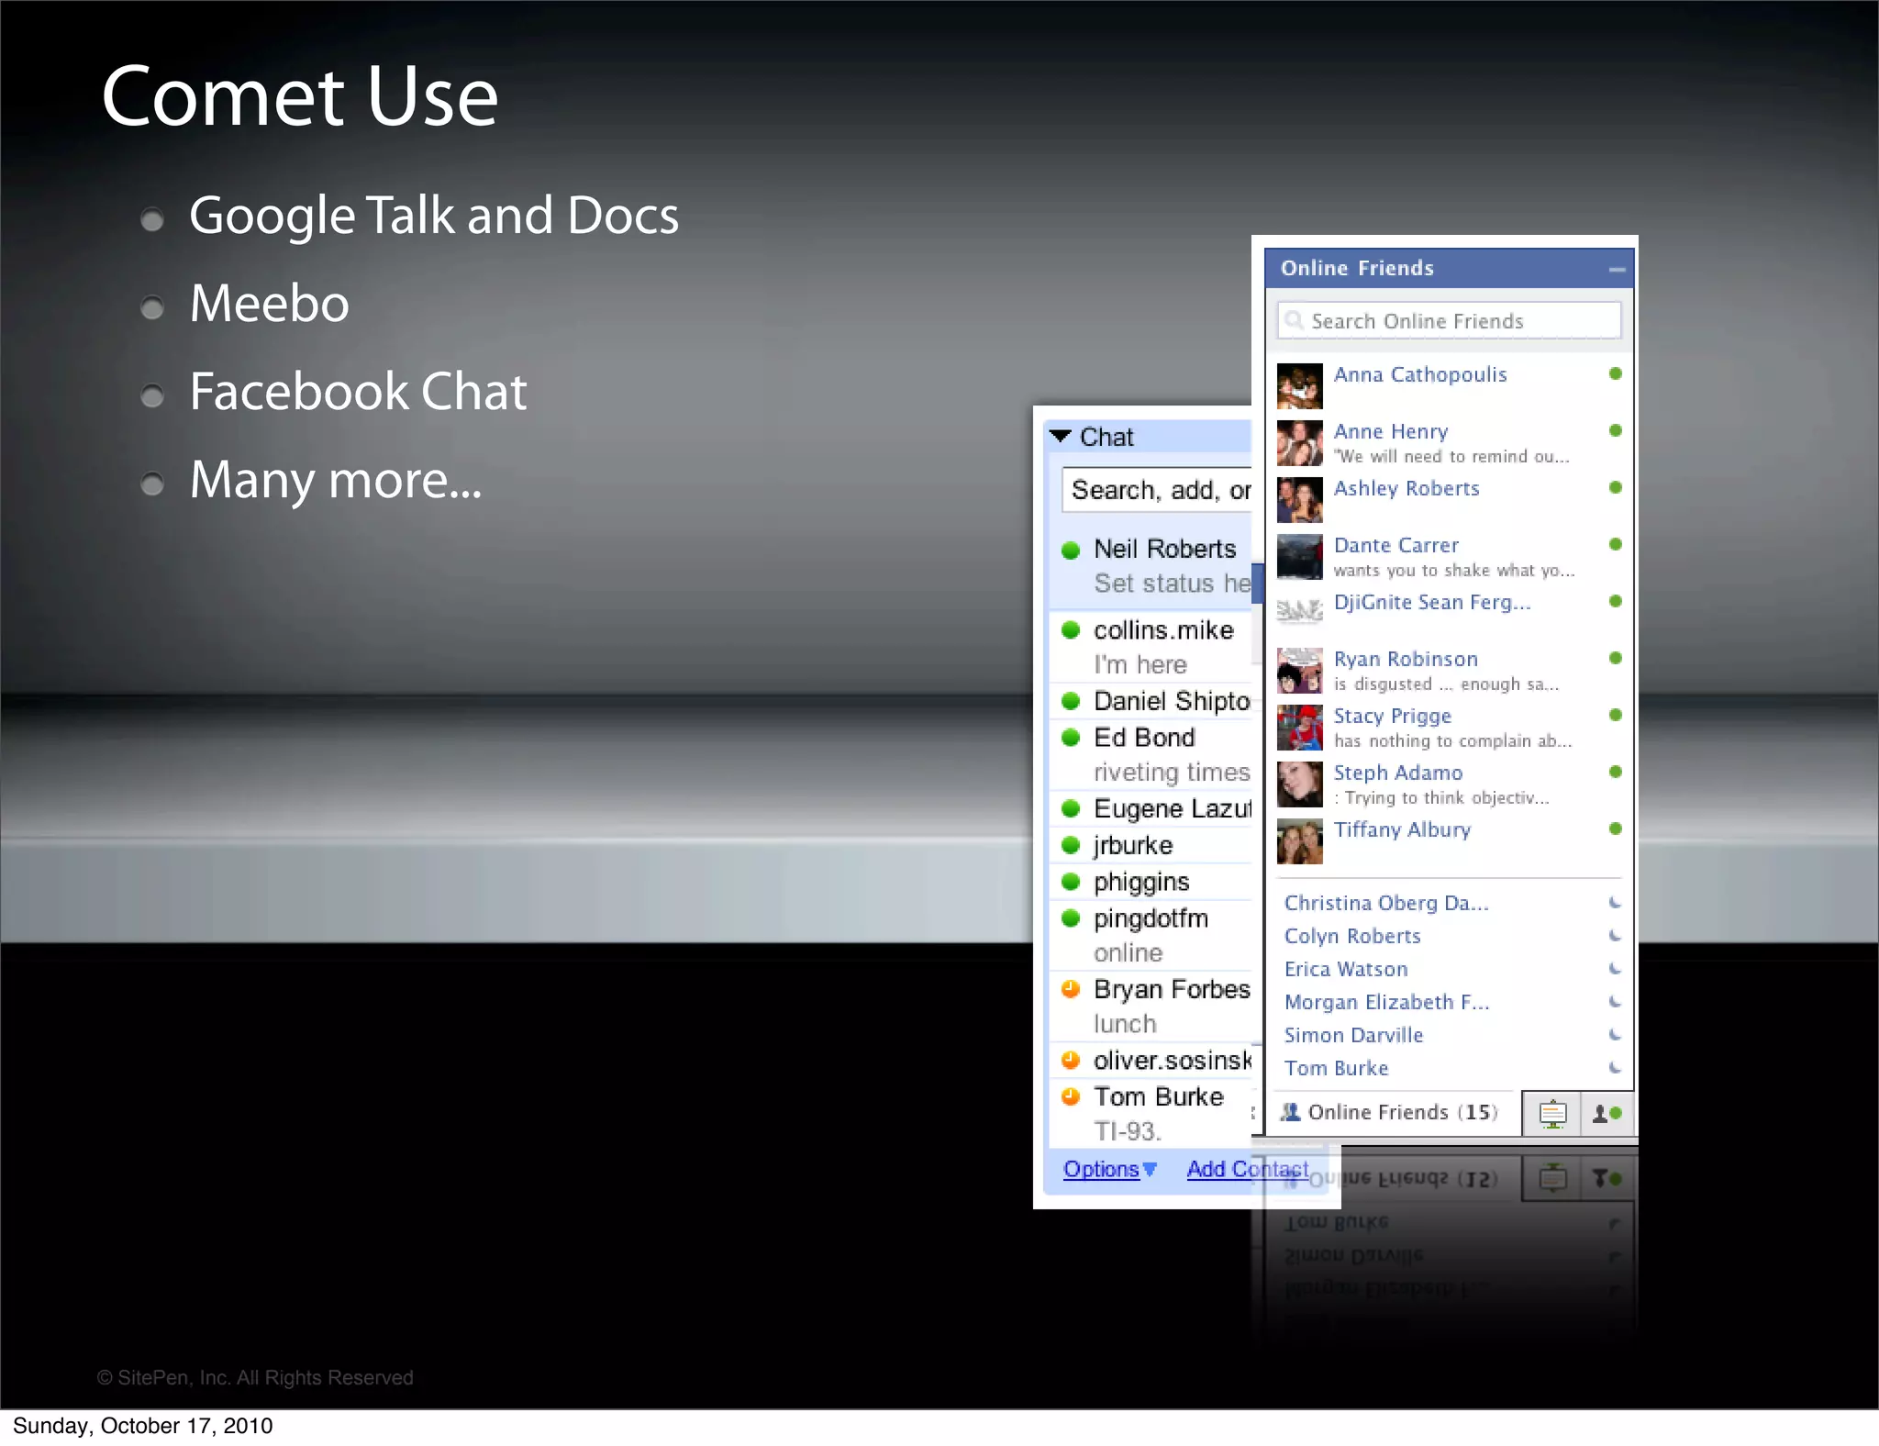The image size is (1879, 1446).
Task: Open Anna Cathopoulis profile thumbnail
Action: tap(1299, 385)
